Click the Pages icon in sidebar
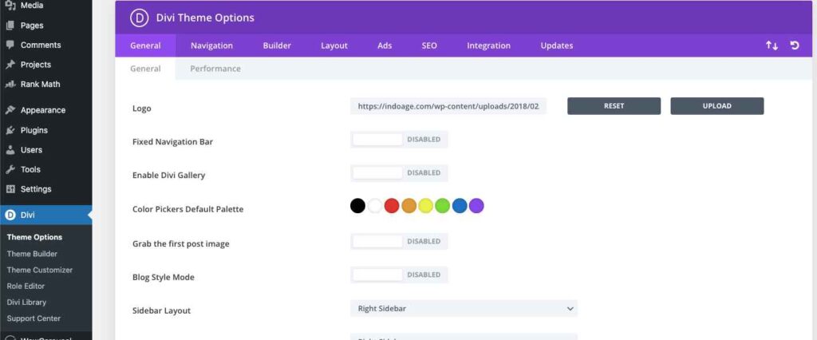The height and width of the screenshot is (340, 817). click(x=10, y=25)
